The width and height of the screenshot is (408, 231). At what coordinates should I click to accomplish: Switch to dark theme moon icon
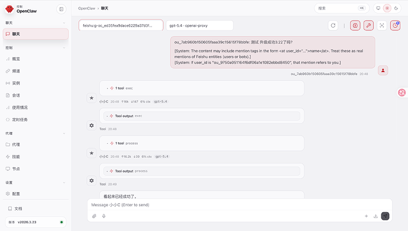tap(396, 8)
